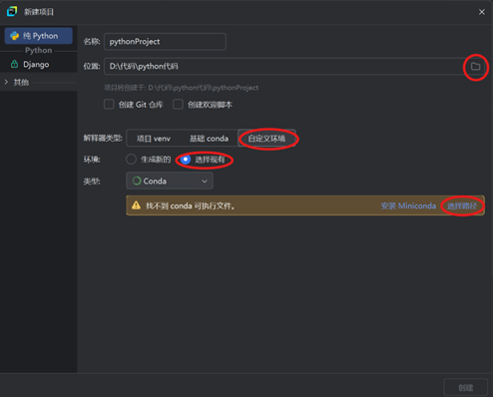493x397 pixels.
Task: Close the 新建项目 dialog
Action: point(482,12)
